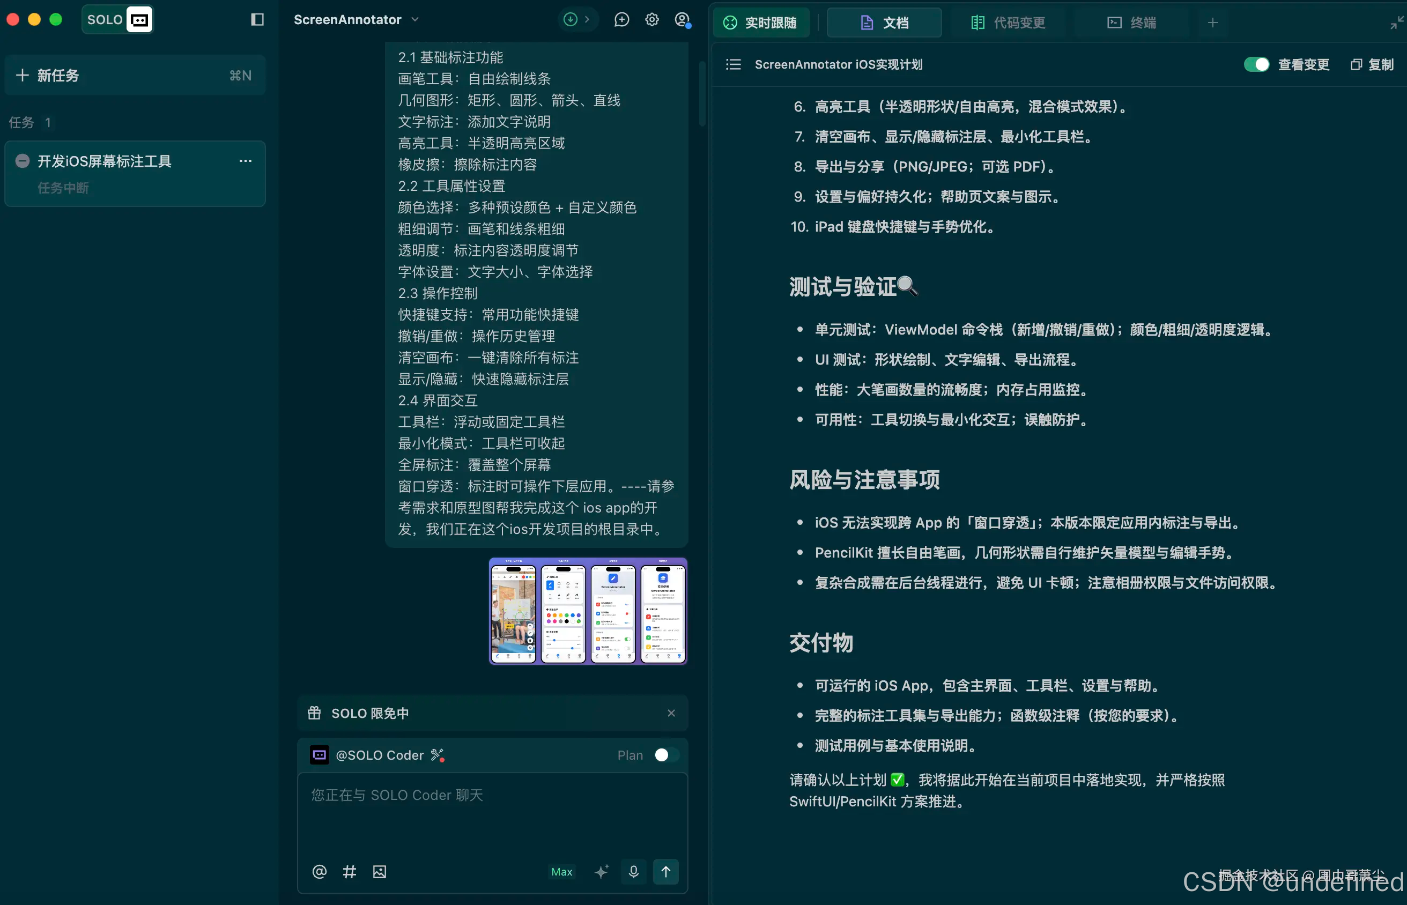Open the account profile icon
Viewport: 1407px width, 905px height.
(x=683, y=19)
